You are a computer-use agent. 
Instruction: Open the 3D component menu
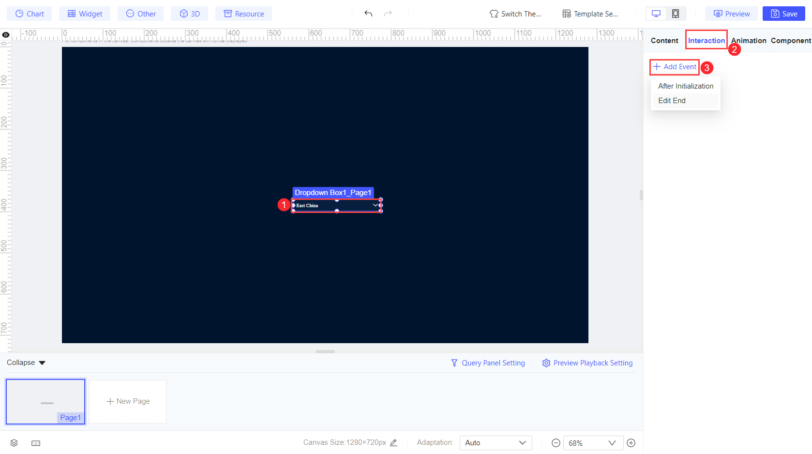[189, 14]
